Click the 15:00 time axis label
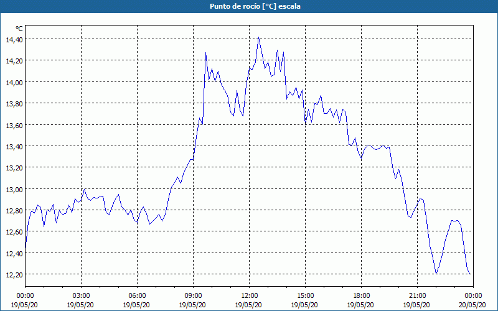Viewport: 498px width, 311px height. coord(305,296)
